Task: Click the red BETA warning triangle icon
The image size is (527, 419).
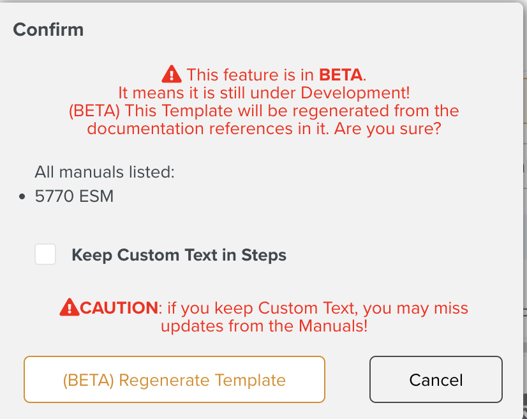Action: pos(171,73)
